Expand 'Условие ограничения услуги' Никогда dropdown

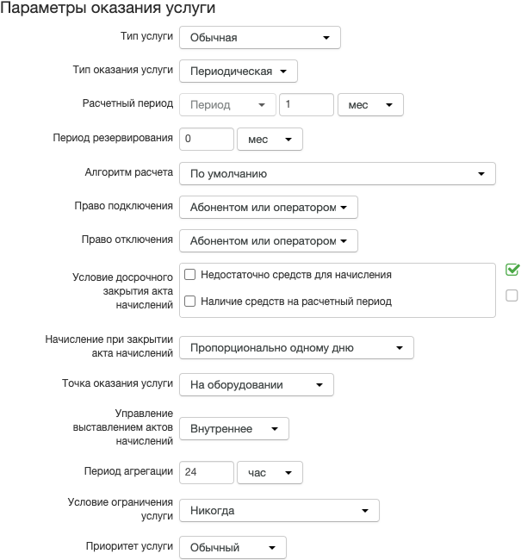(x=279, y=510)
